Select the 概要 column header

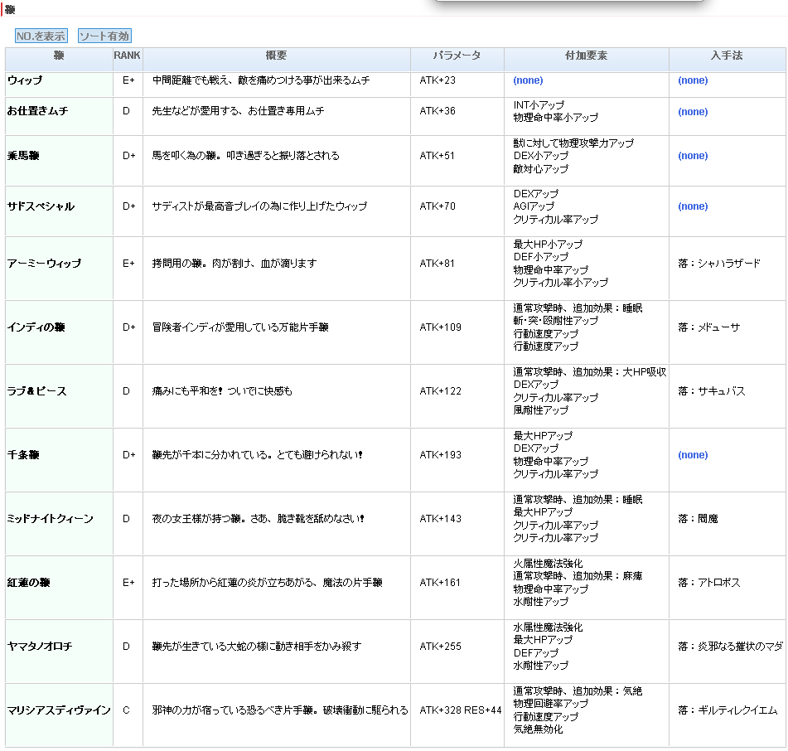click(276, 56)
